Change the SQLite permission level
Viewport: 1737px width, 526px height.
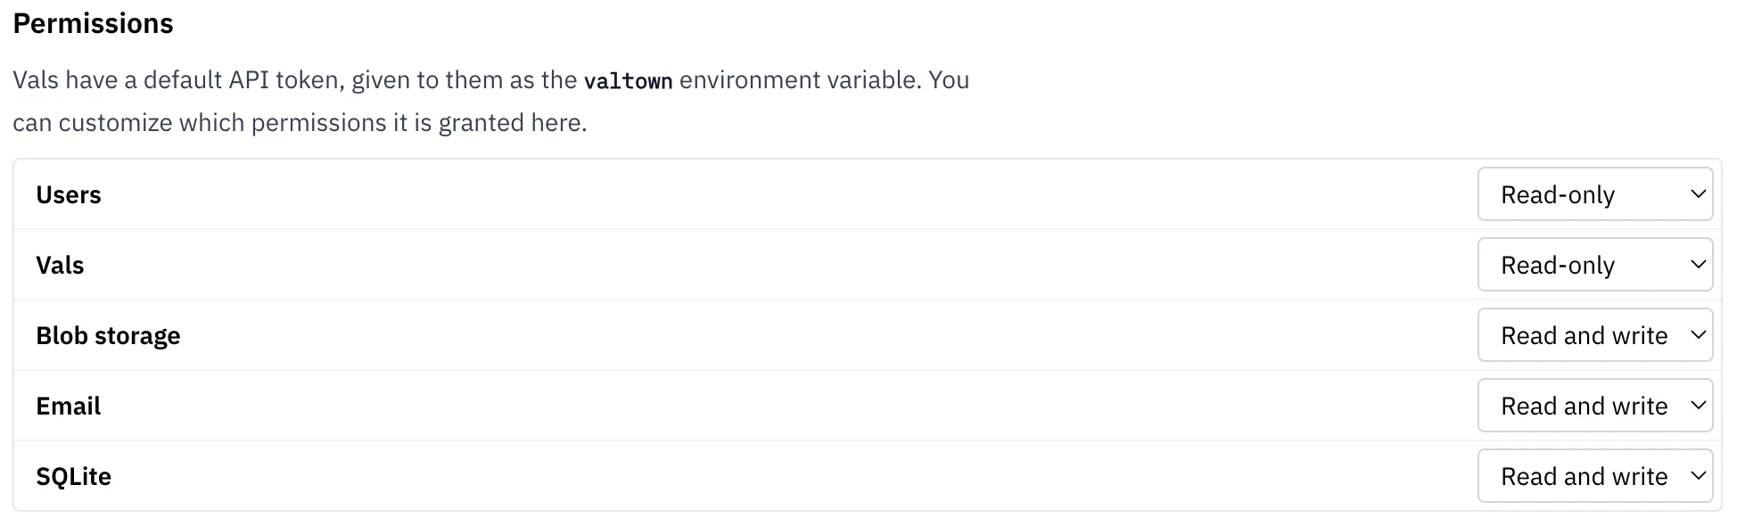pos(1593,476)
